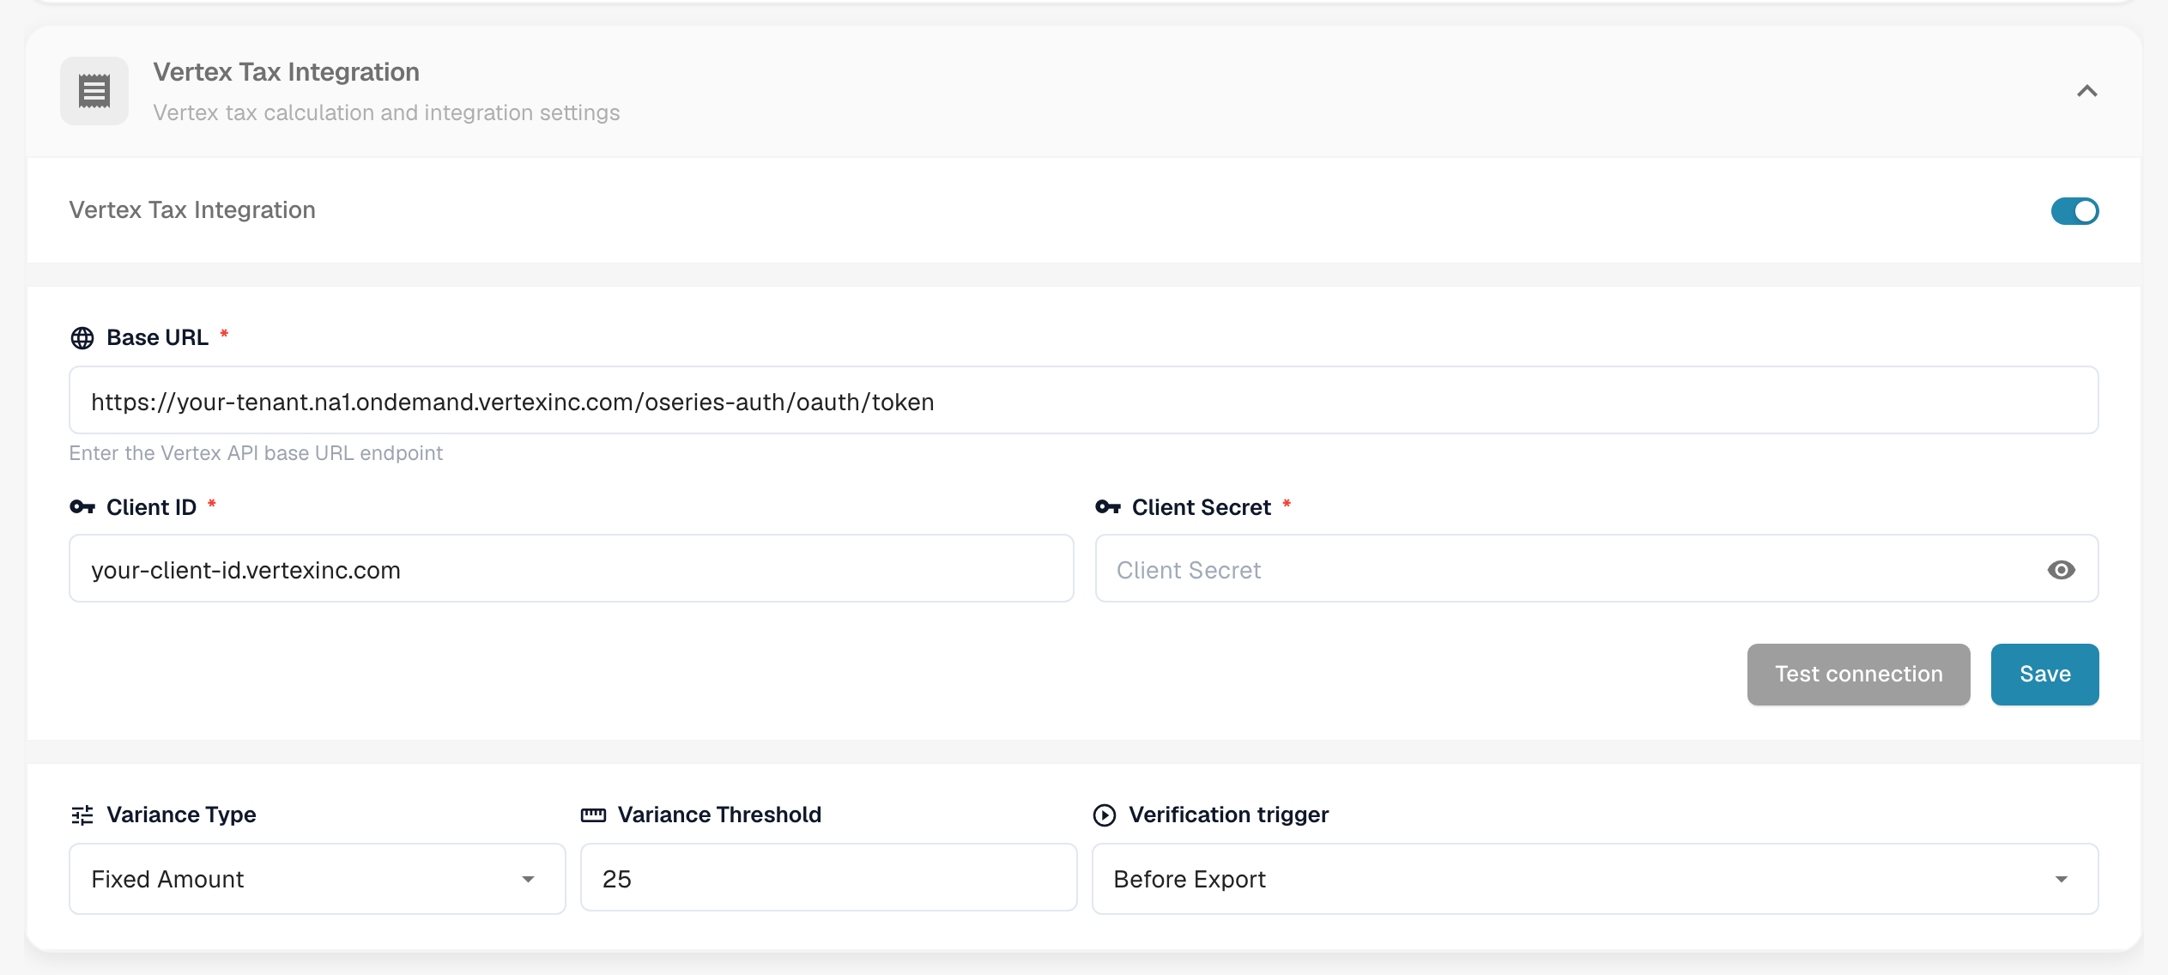Click the Client ID label
Image resolution: width=2168 pixels, height=975 pixels.
click(x=151, y=507)
